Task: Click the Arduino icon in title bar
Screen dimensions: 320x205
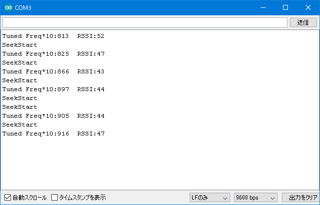Action: tap(8, 7)
